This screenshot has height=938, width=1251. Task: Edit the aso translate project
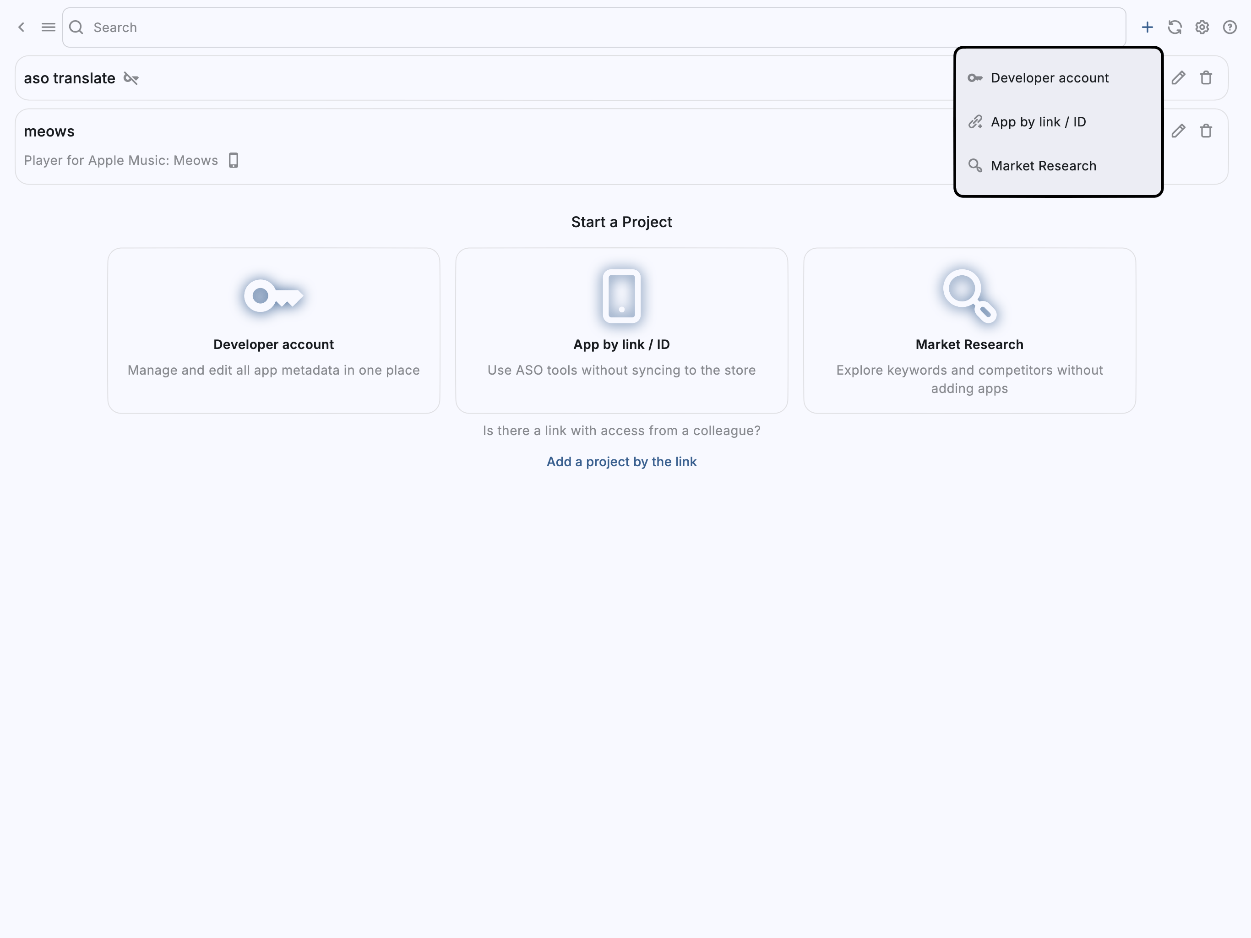point(1178,77)
